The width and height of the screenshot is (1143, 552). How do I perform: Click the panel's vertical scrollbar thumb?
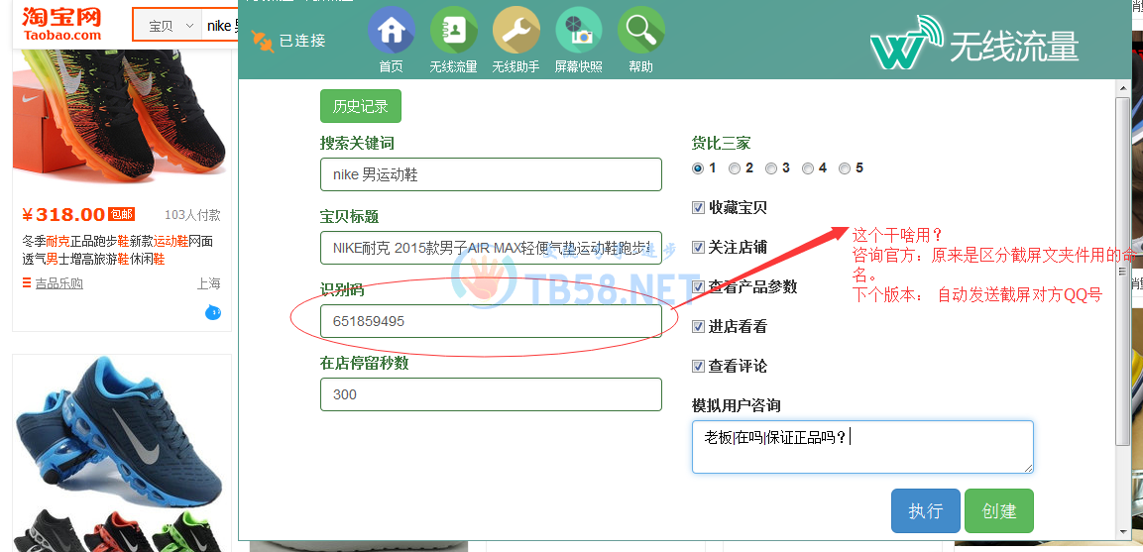(x=1123, y=270)
